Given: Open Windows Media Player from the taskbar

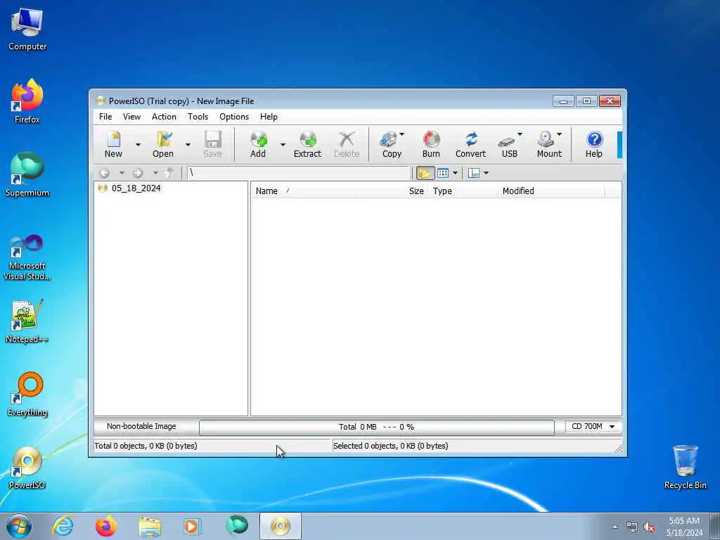Looking at the screenshot, I should pyautogui.click(x=192, y=526).
